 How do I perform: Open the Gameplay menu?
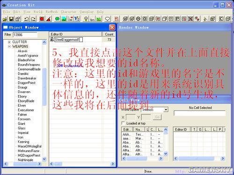pos(87,12)
